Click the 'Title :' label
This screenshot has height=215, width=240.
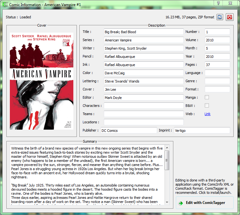87,32
